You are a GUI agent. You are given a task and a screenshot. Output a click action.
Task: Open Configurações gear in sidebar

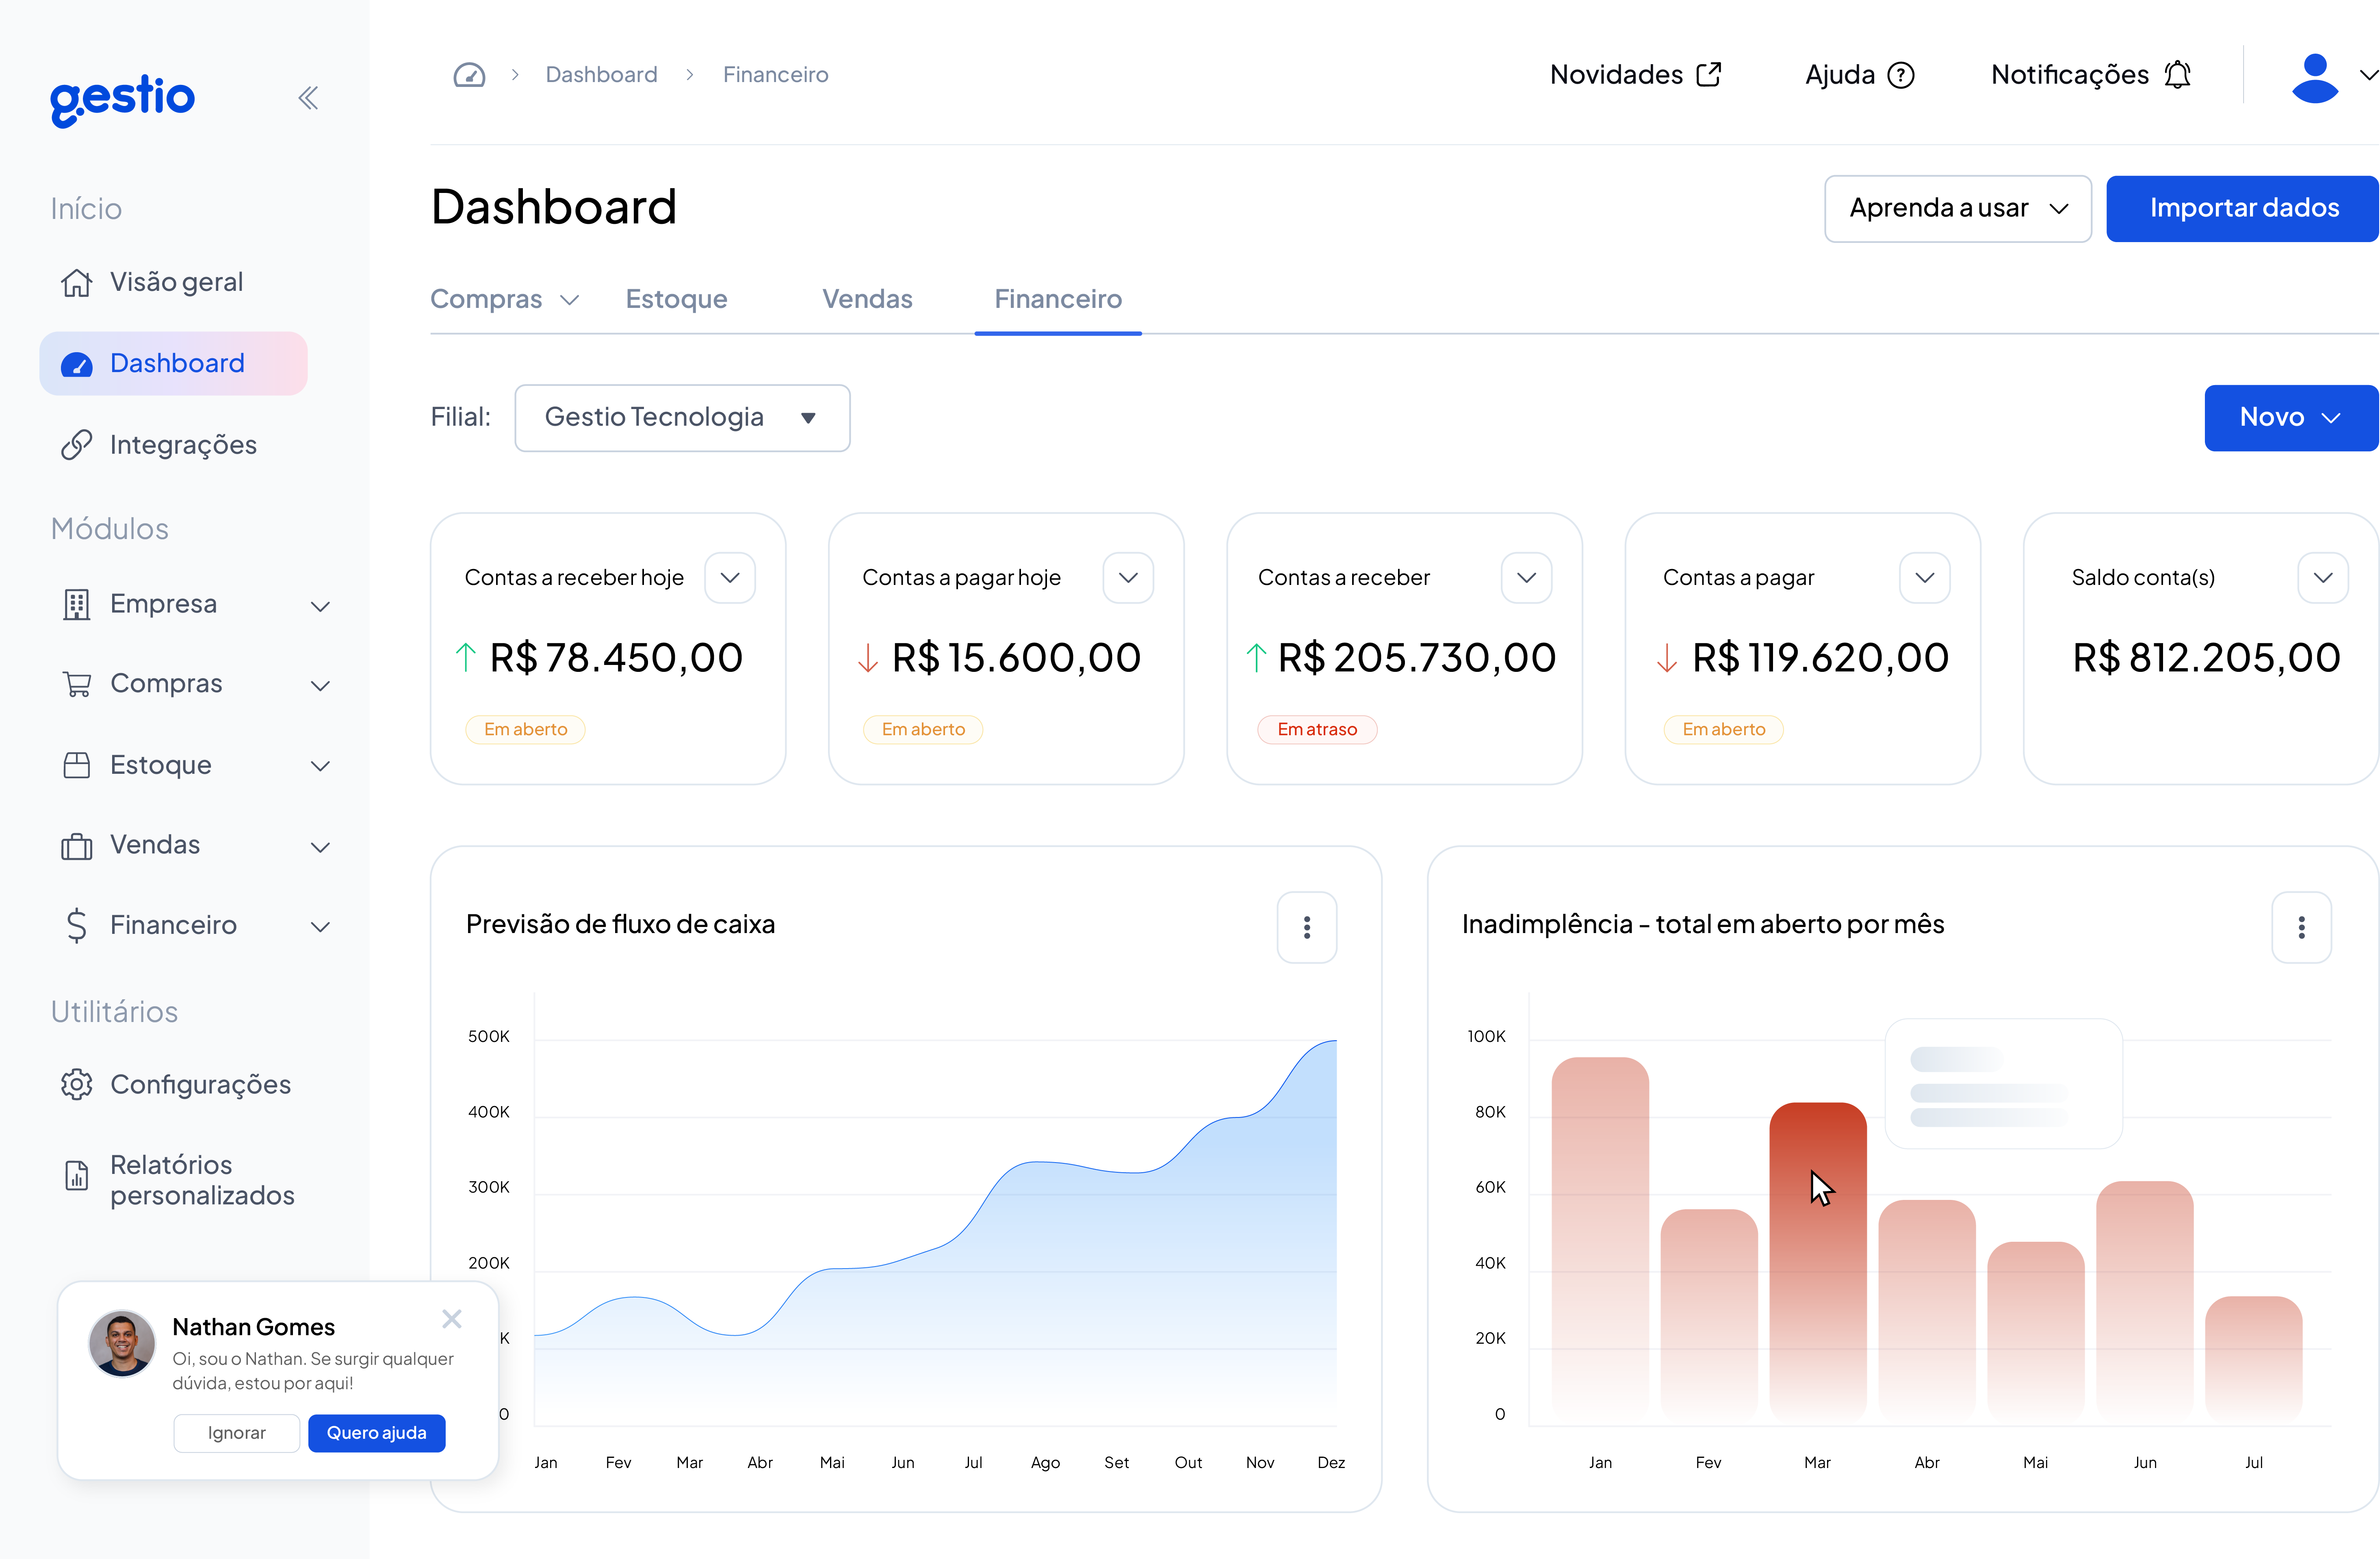point(77,1084)
